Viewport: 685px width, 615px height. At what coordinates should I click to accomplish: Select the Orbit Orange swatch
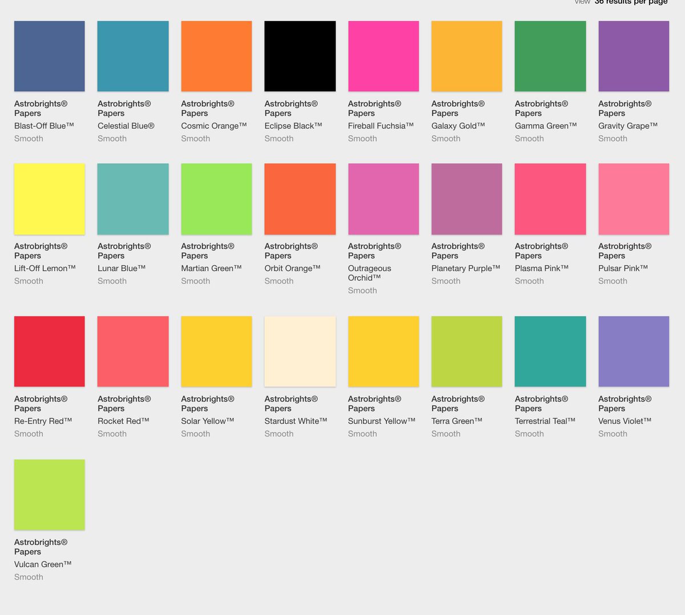(x=300, y=199)
